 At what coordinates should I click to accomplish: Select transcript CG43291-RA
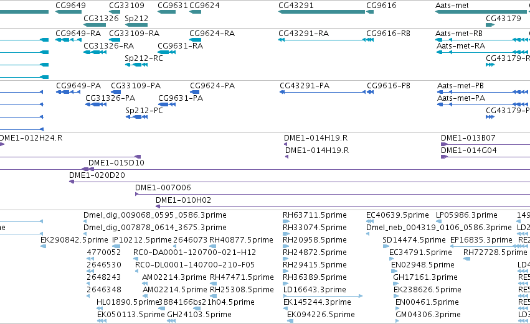coord(303,34)
